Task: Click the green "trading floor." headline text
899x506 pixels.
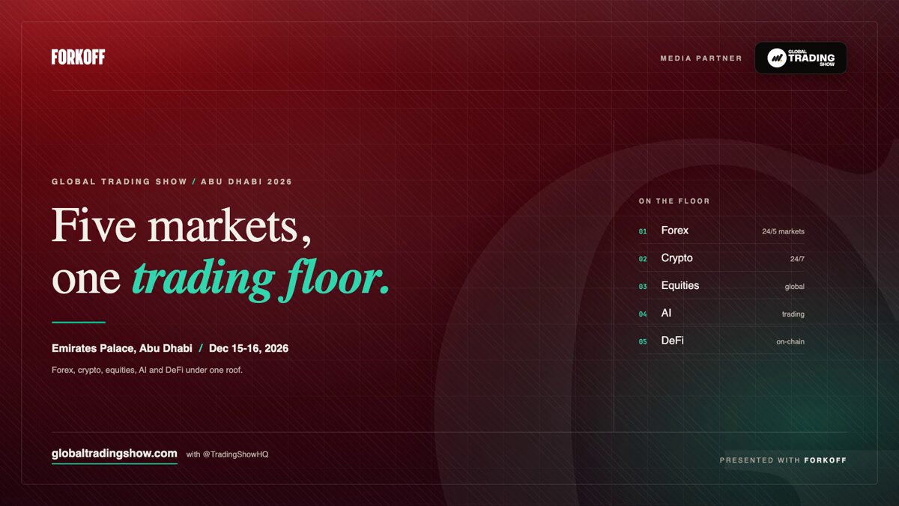Action: (261, 278)
